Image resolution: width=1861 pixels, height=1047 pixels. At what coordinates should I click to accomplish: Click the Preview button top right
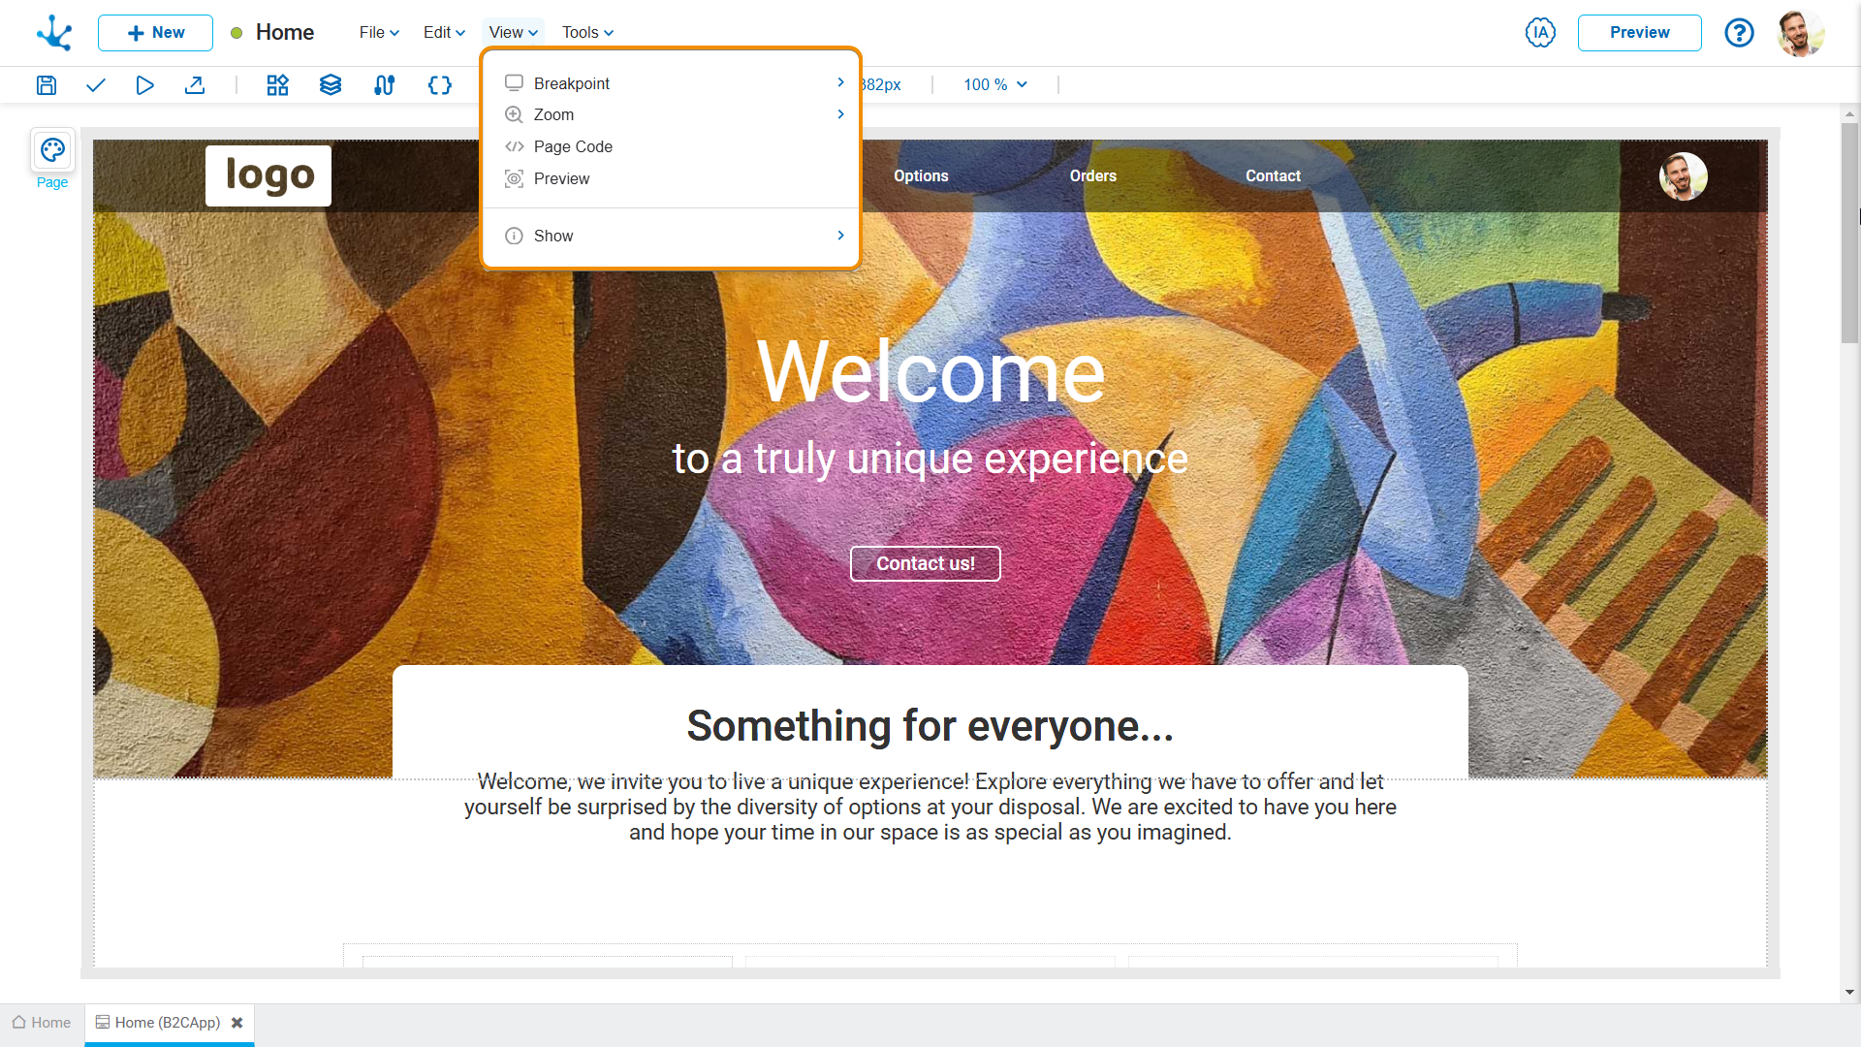(1639, 33)
